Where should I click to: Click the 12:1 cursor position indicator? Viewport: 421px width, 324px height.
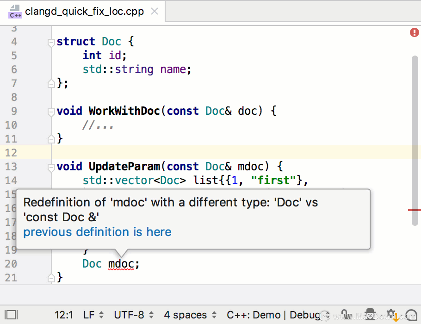(64, 315)
